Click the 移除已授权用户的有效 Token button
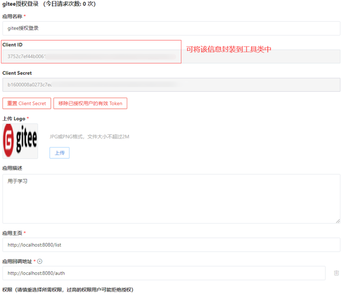 pos(90,103)
